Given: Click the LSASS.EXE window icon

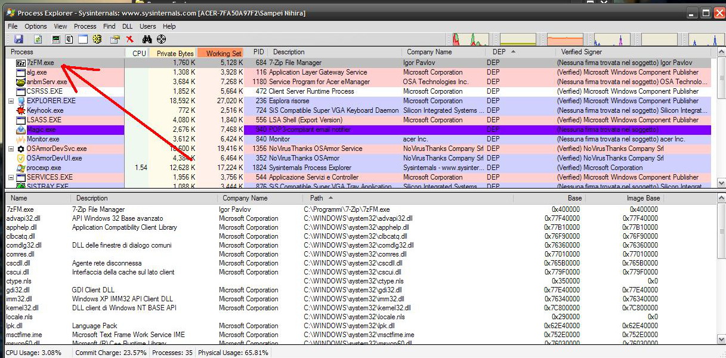Looking at the screenshot, I should [x=21, y=120].
